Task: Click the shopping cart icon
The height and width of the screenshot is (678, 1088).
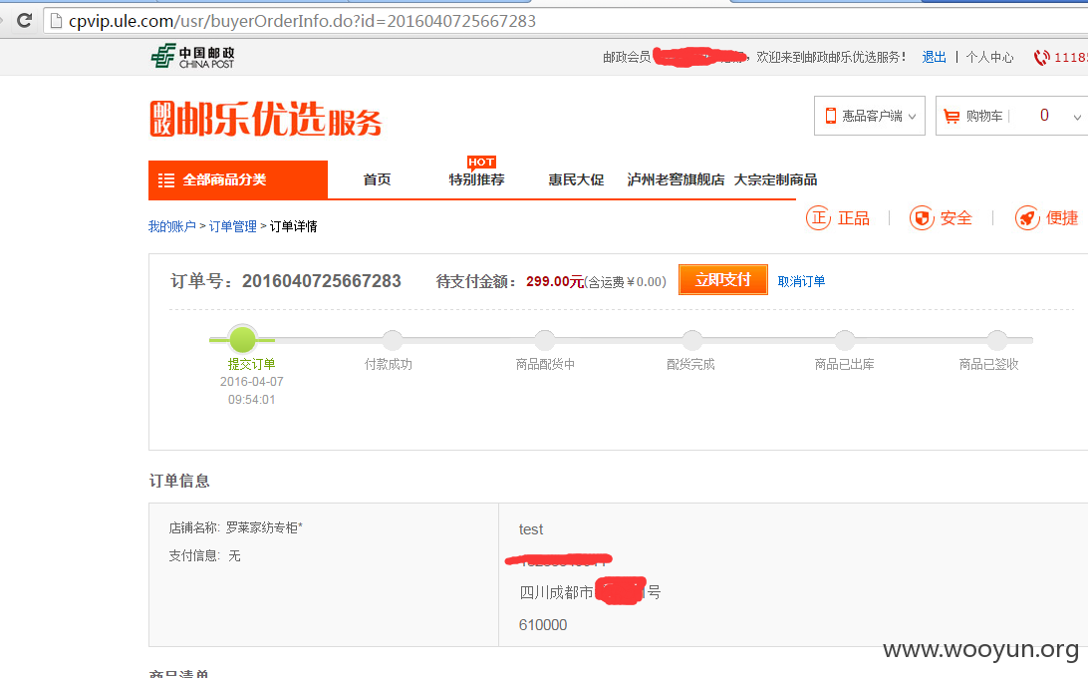Action: [952, 116]
